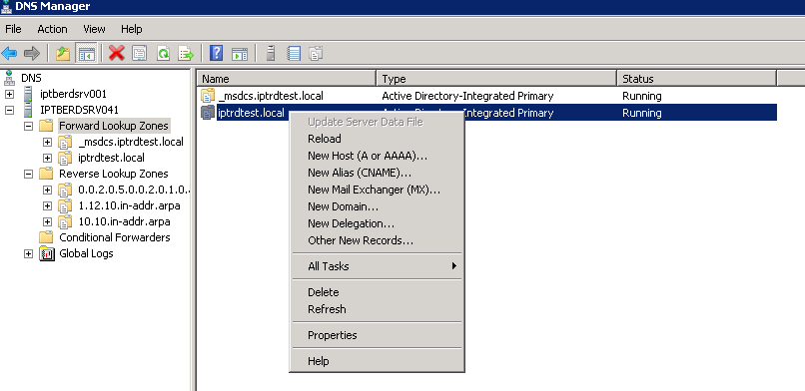Select Forward Lookup Zones tree label
Viewport: 805px width, 391px height.
pyautogui.click(x=114, y=126)
